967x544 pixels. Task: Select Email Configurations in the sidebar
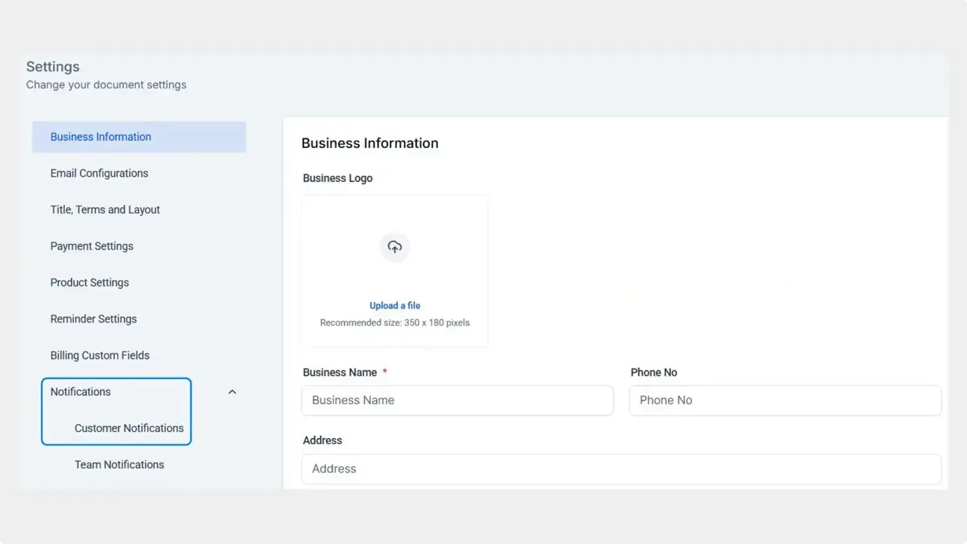coord(99,173)
